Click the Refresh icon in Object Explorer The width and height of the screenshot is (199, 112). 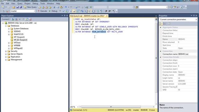coord(27,19)
